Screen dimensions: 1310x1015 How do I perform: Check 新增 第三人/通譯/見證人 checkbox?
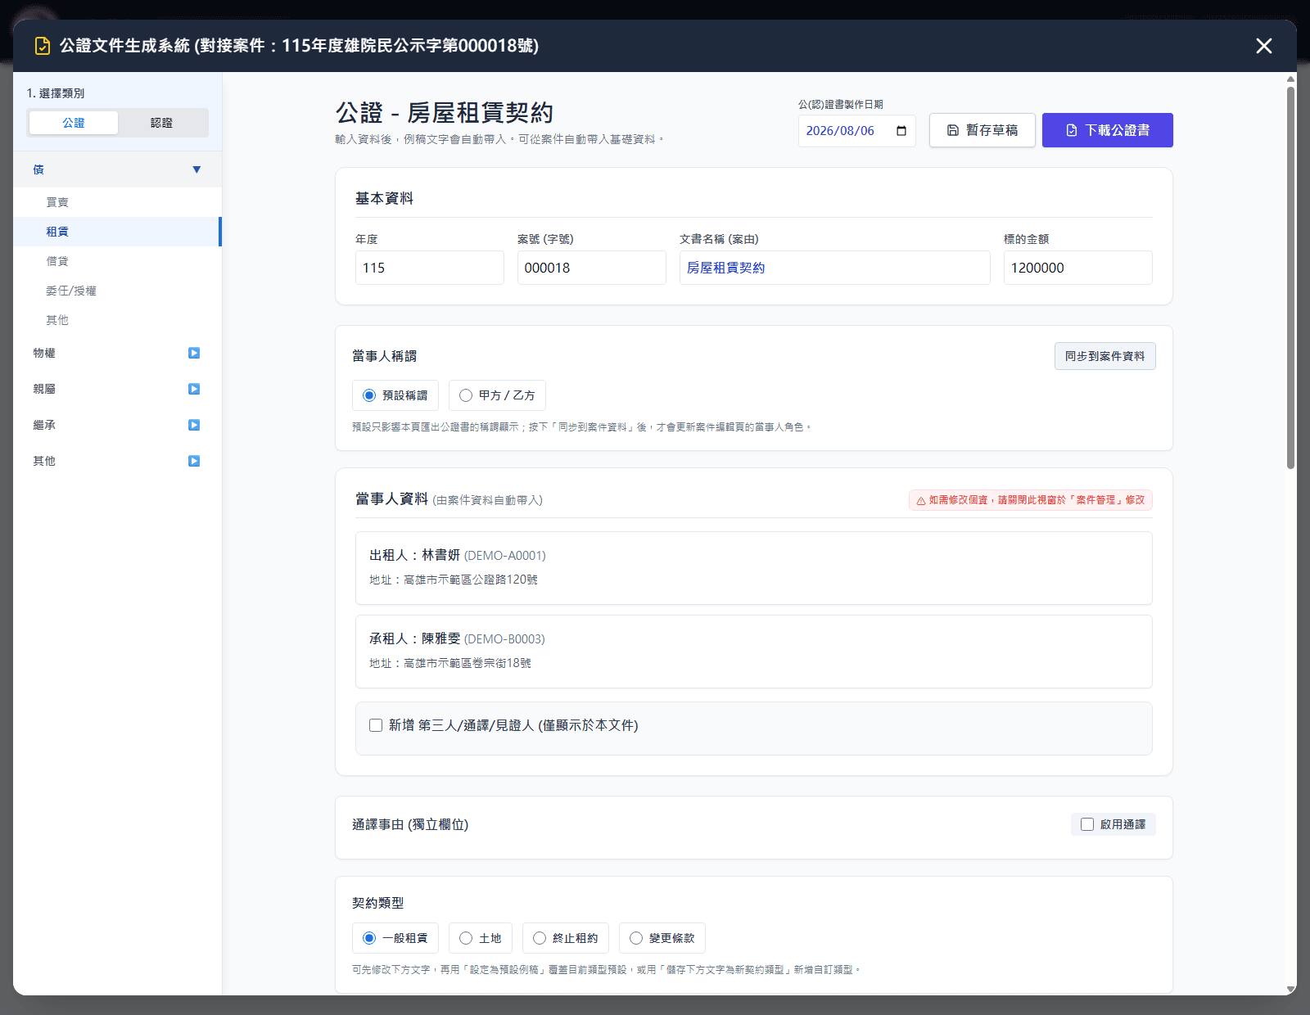click(x=376, y=725)
